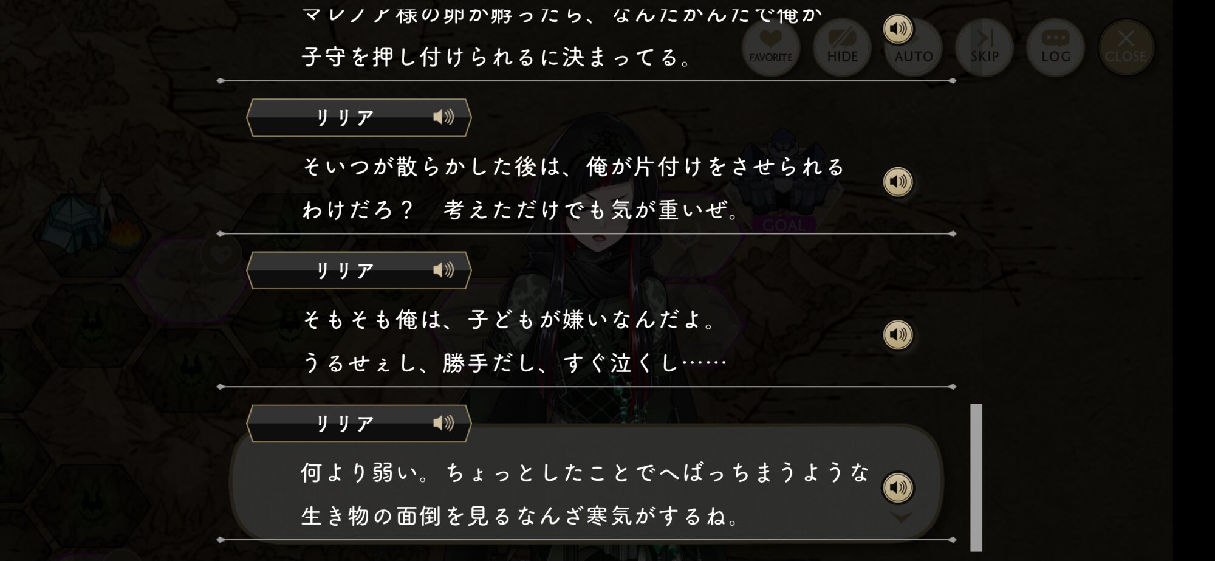Viewport: 1215px width, 561px height.
Task: Open the dialogue LOG
Action: 1055,47
